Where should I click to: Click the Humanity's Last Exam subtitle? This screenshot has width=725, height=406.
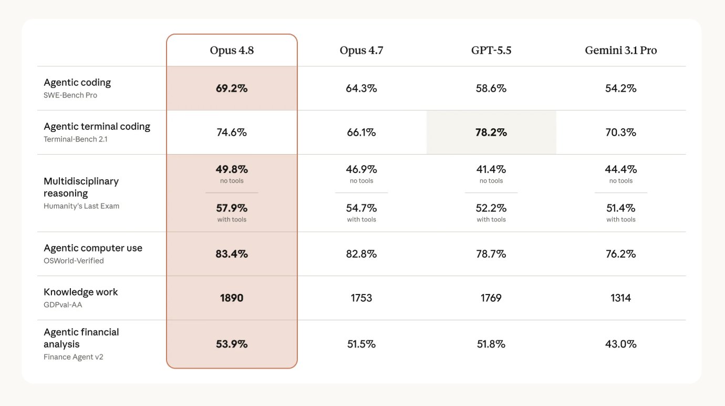81,206
